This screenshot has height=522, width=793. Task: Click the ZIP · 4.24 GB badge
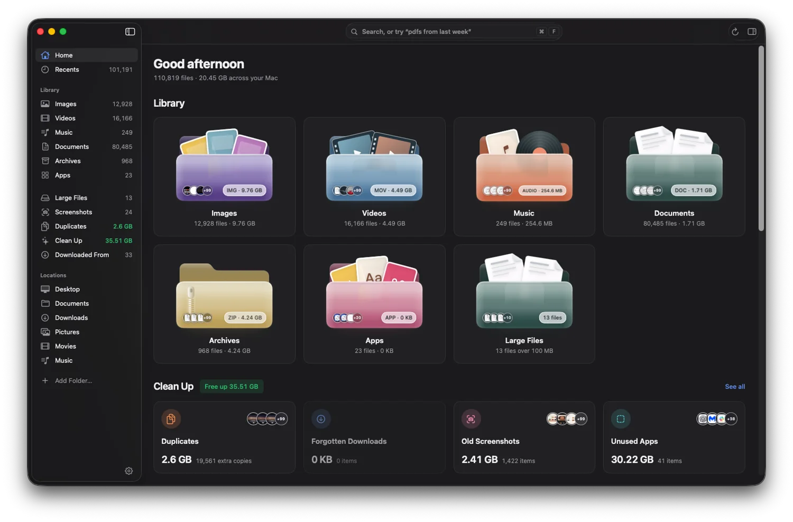[245, 318]
